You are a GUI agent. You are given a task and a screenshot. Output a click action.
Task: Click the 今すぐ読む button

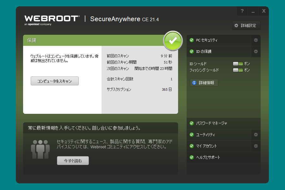click(73, 161)
